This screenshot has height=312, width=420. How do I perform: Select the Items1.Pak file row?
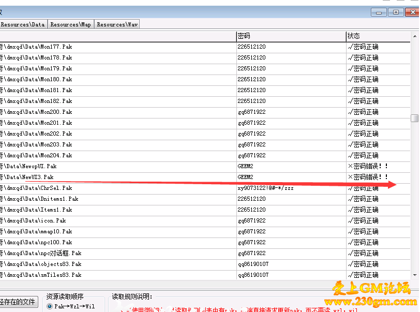(x=205, y=210)
